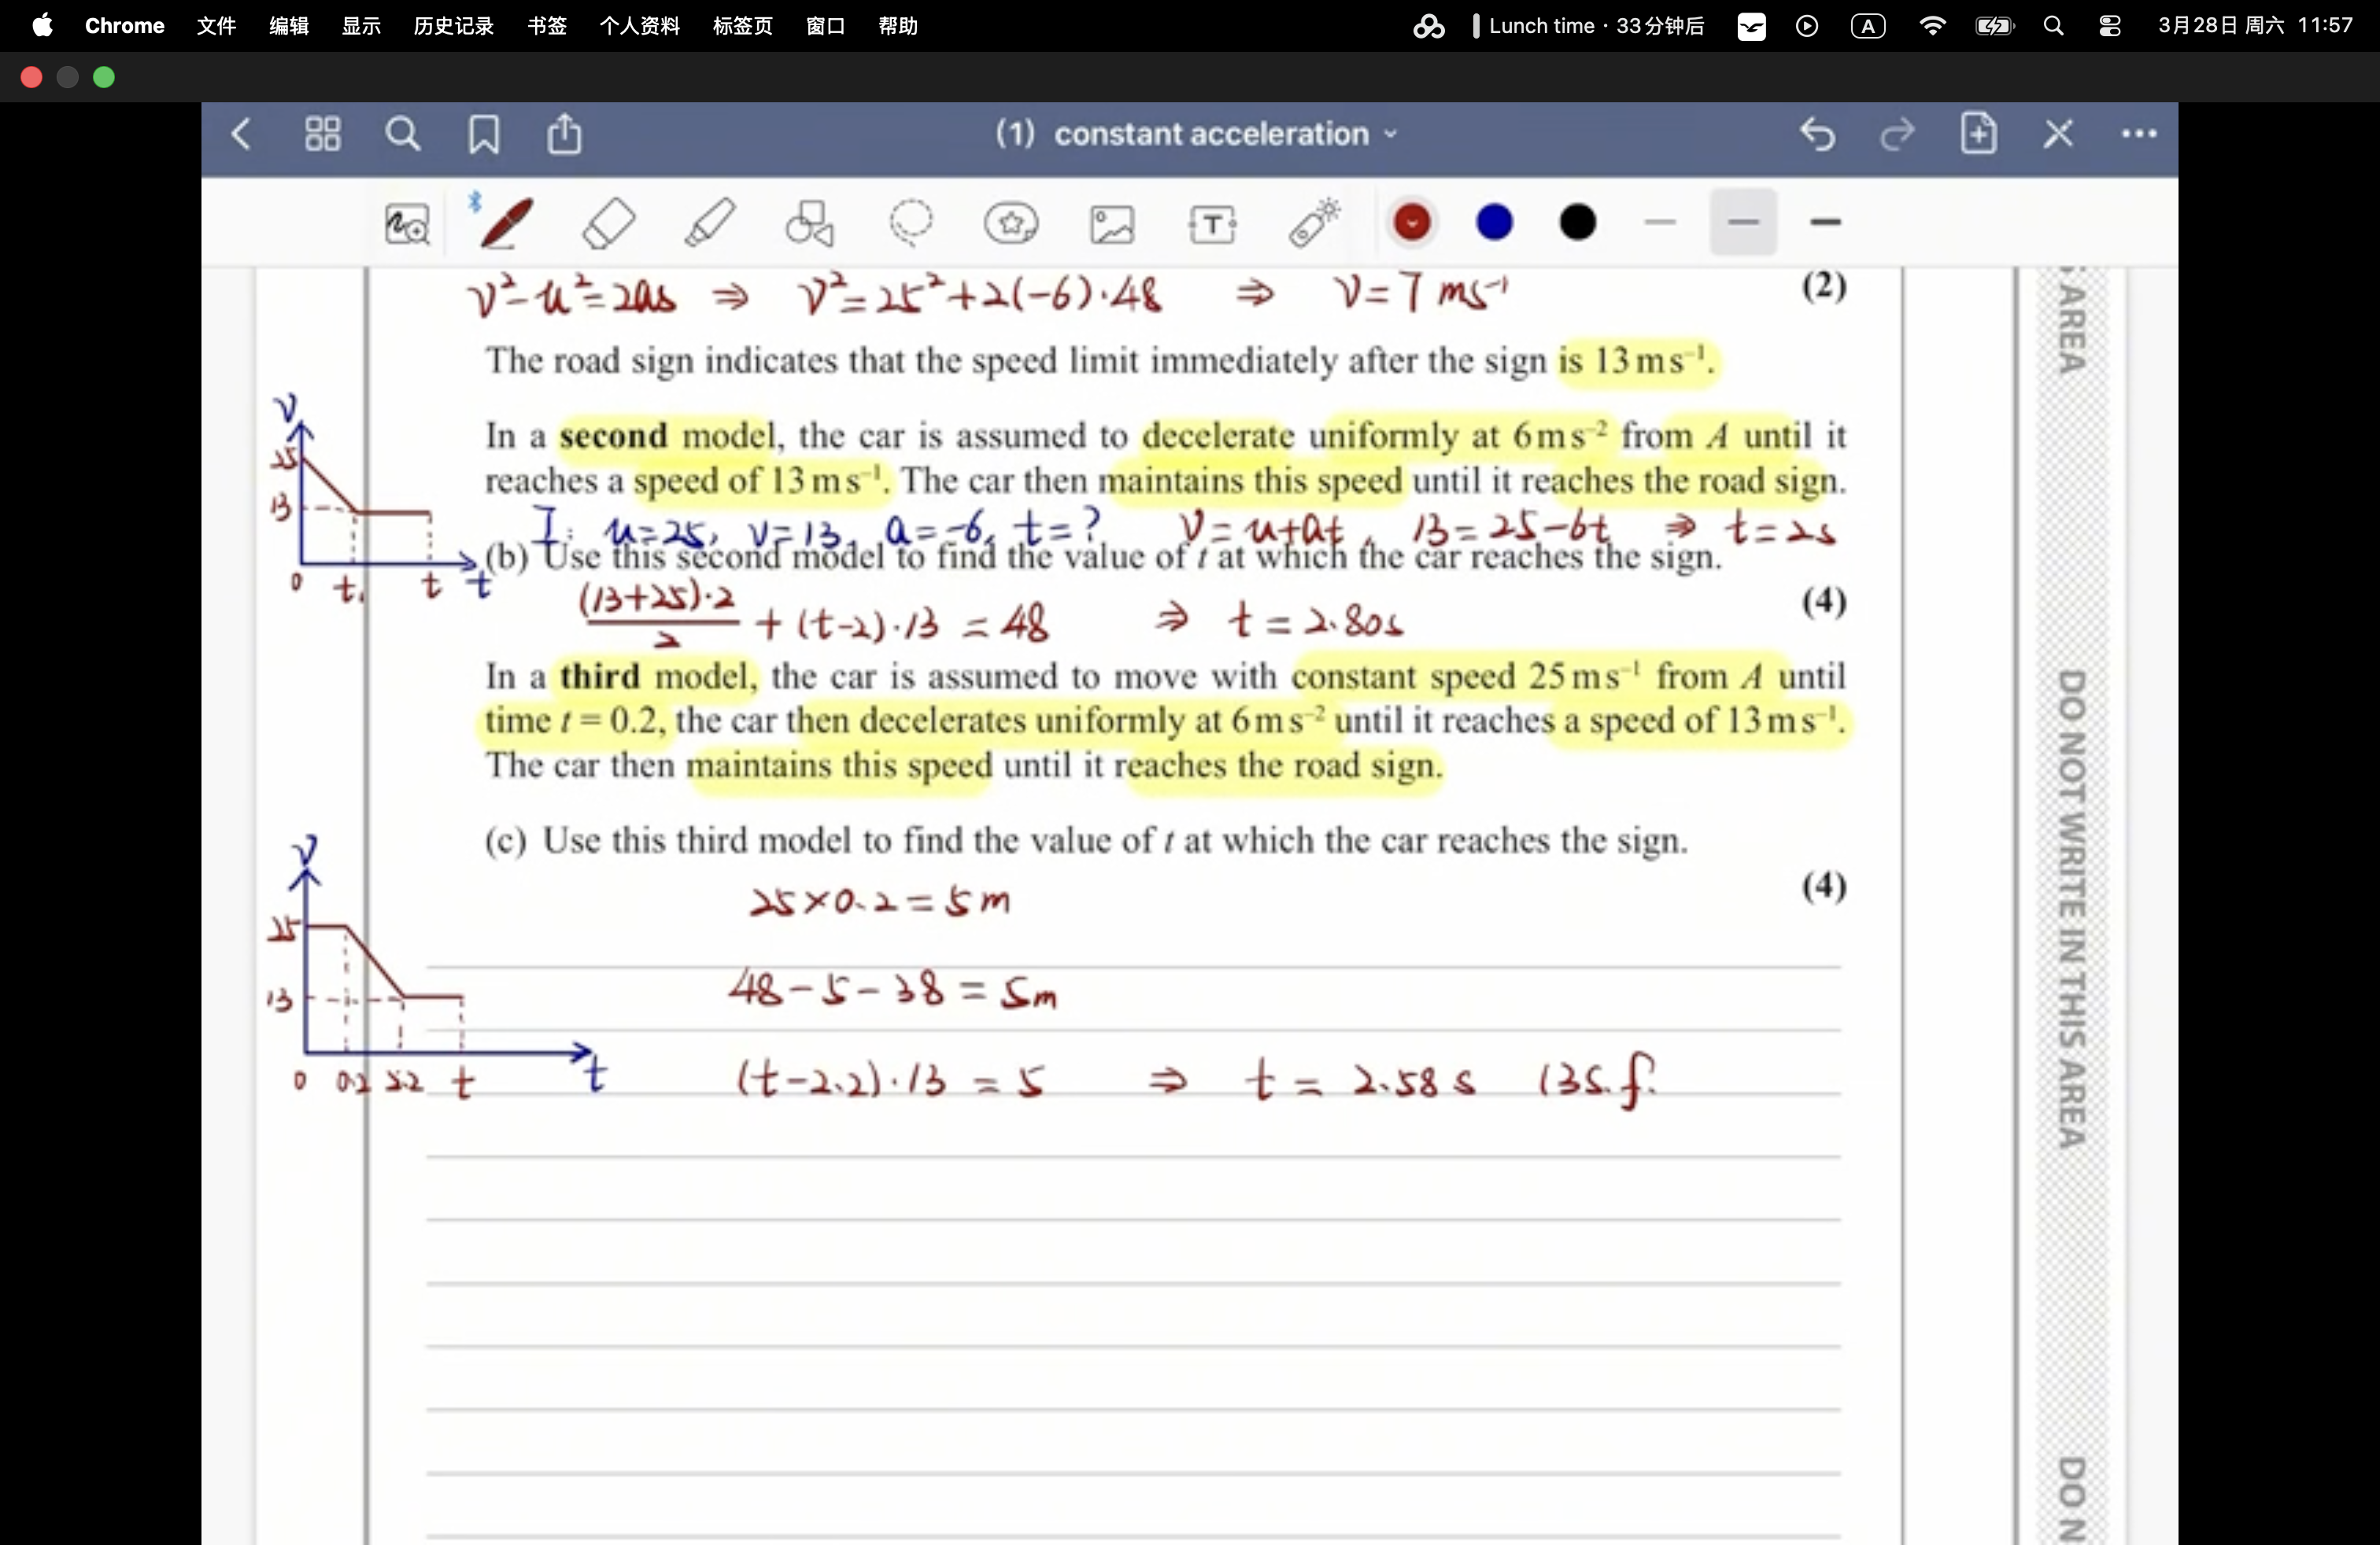Select the thickest pen stroke width

(1825, 223)
